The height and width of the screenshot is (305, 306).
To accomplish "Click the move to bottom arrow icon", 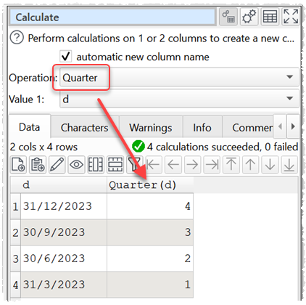I will (289, 165).
